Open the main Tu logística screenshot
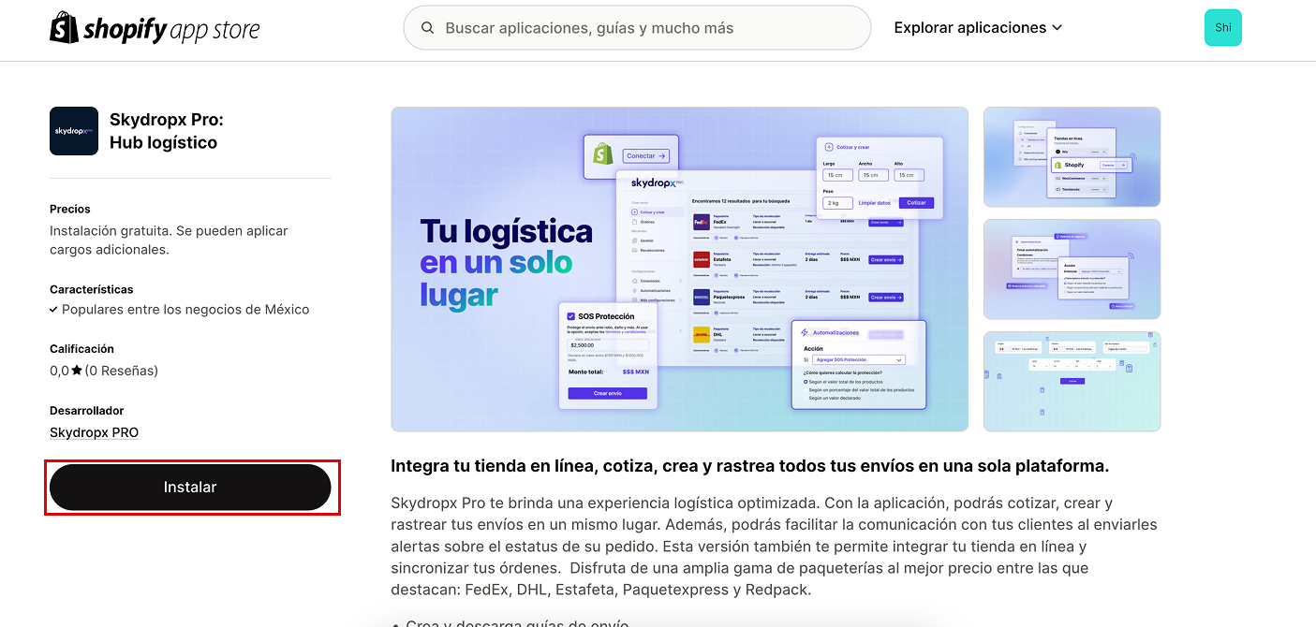Screen dimensions: 1316x627 pyautogui.click(x=679, y=270)
